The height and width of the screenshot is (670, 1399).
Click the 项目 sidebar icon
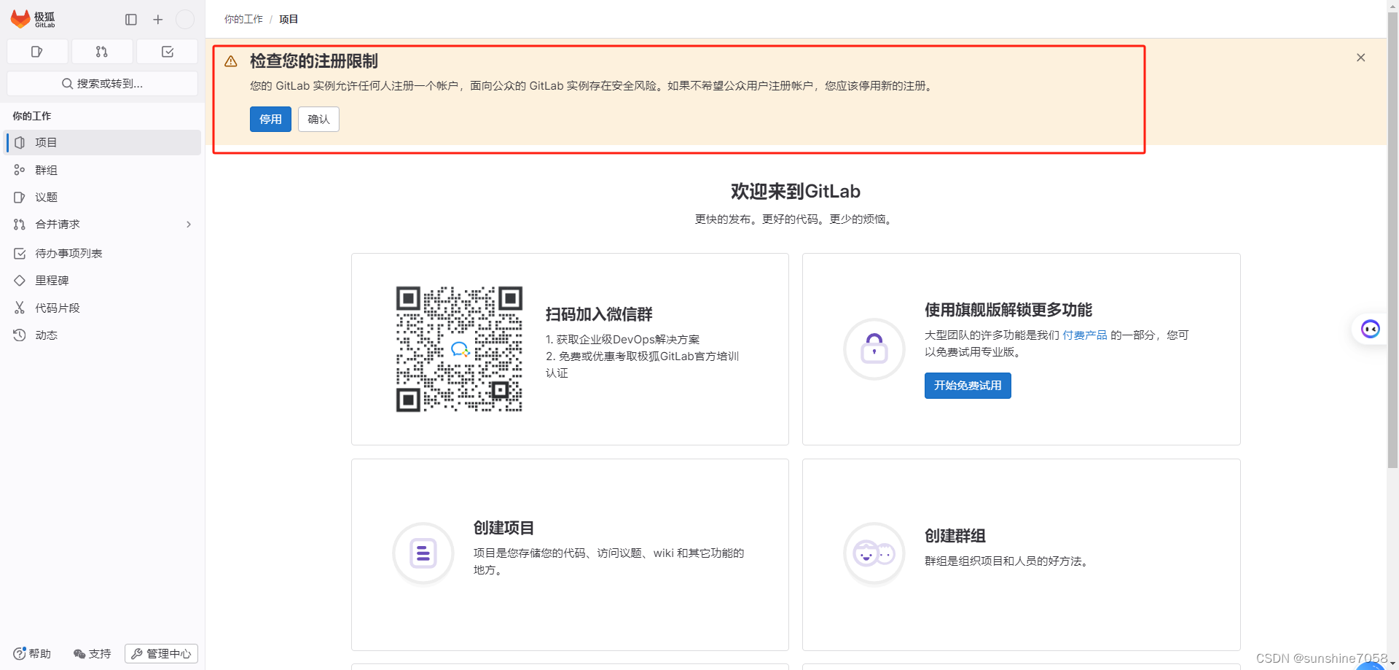[x=20, y=143]
